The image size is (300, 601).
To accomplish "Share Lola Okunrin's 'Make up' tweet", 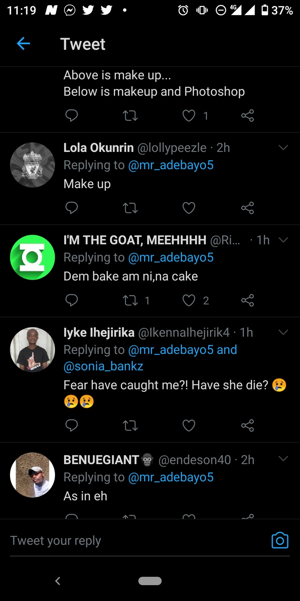I will point(247,207).
